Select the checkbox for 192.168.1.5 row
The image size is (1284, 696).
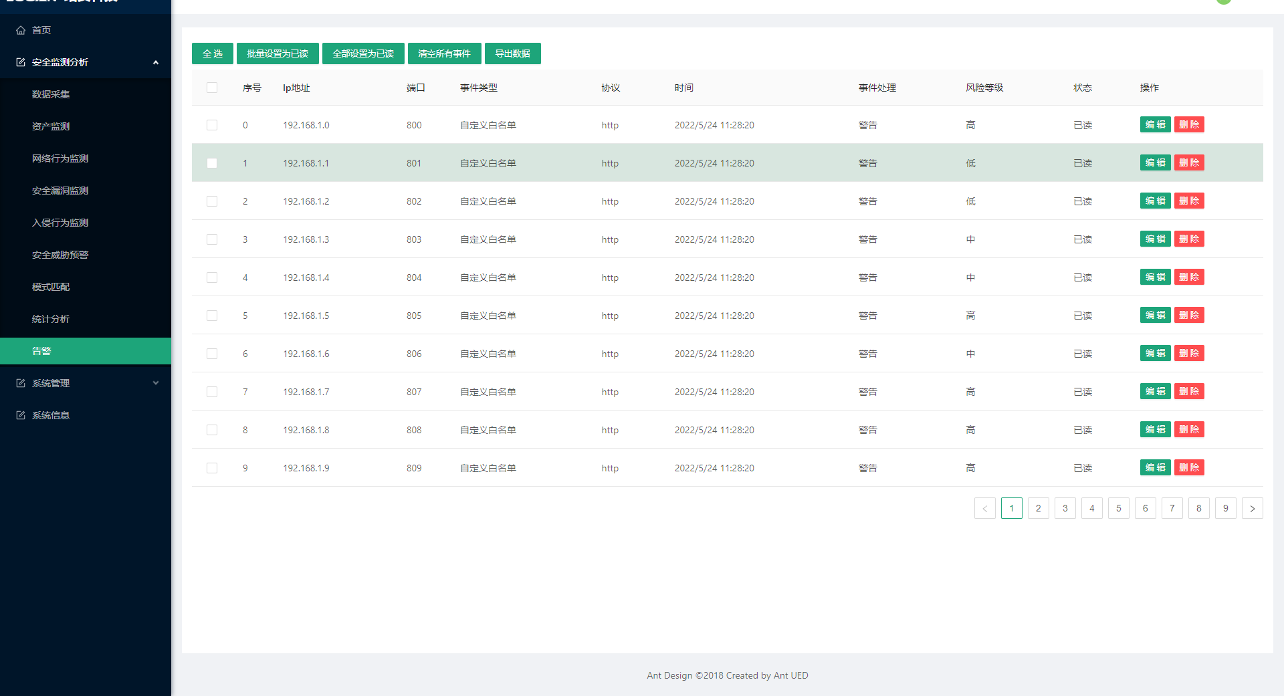point(212,316)
